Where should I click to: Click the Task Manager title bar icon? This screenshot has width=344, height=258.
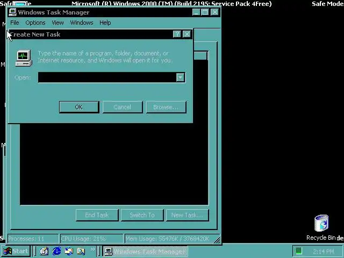point(12,12)
